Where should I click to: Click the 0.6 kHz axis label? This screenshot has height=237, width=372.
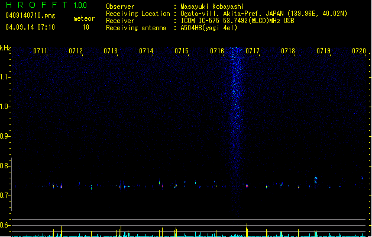[x=5, y=225]
